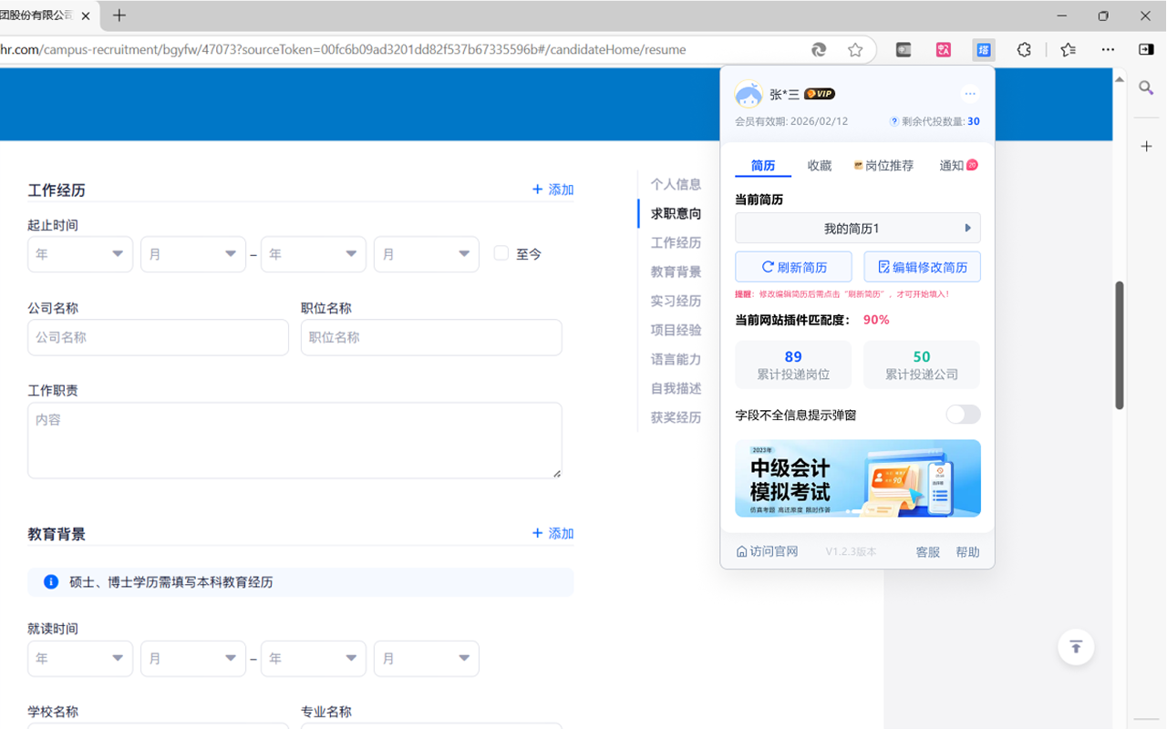The height and width of the screenshot is (729, 1167).
Task: Open the user avatar in the plugin popup
Action: coord(748,93)
